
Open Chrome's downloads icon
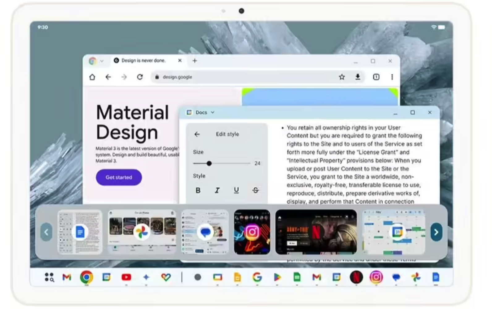[x=358, y=77]
